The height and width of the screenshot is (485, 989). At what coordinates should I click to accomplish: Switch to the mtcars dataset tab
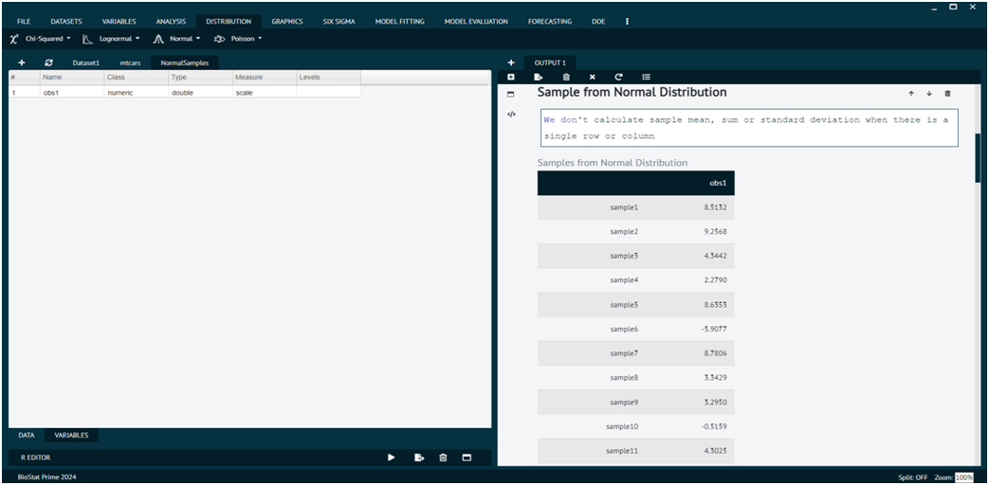pos(130,63)
